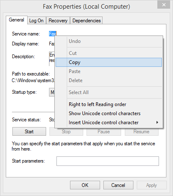Choose Copy from the context menu
The image size is (173, 196).
109,62
